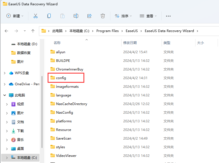Select the aliyun folder
This screenshot has width=219, height=163.
tap(60, 52)
